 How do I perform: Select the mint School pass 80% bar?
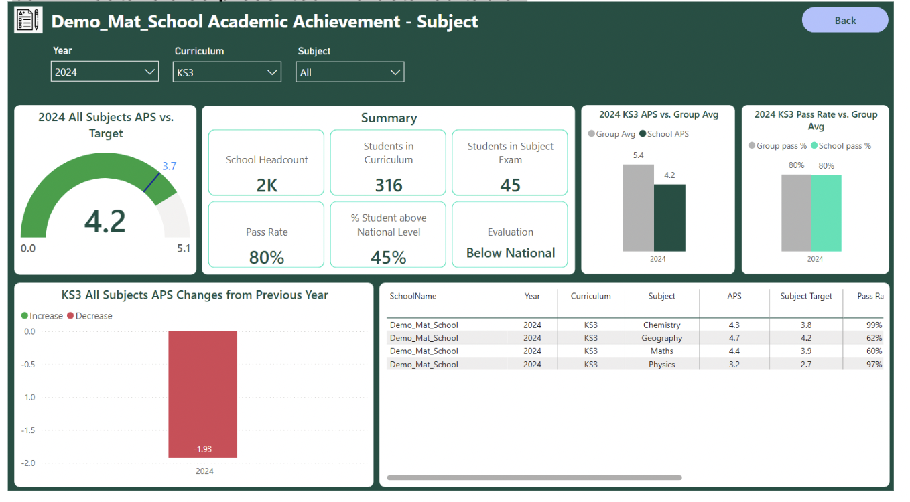[x=826, y=213]
